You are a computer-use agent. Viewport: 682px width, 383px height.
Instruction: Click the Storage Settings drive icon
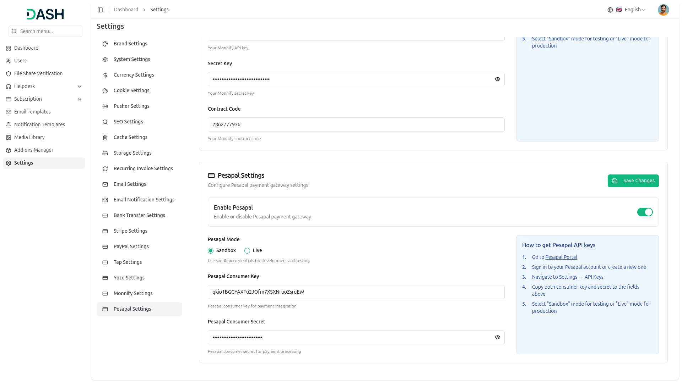click(105, 153)
